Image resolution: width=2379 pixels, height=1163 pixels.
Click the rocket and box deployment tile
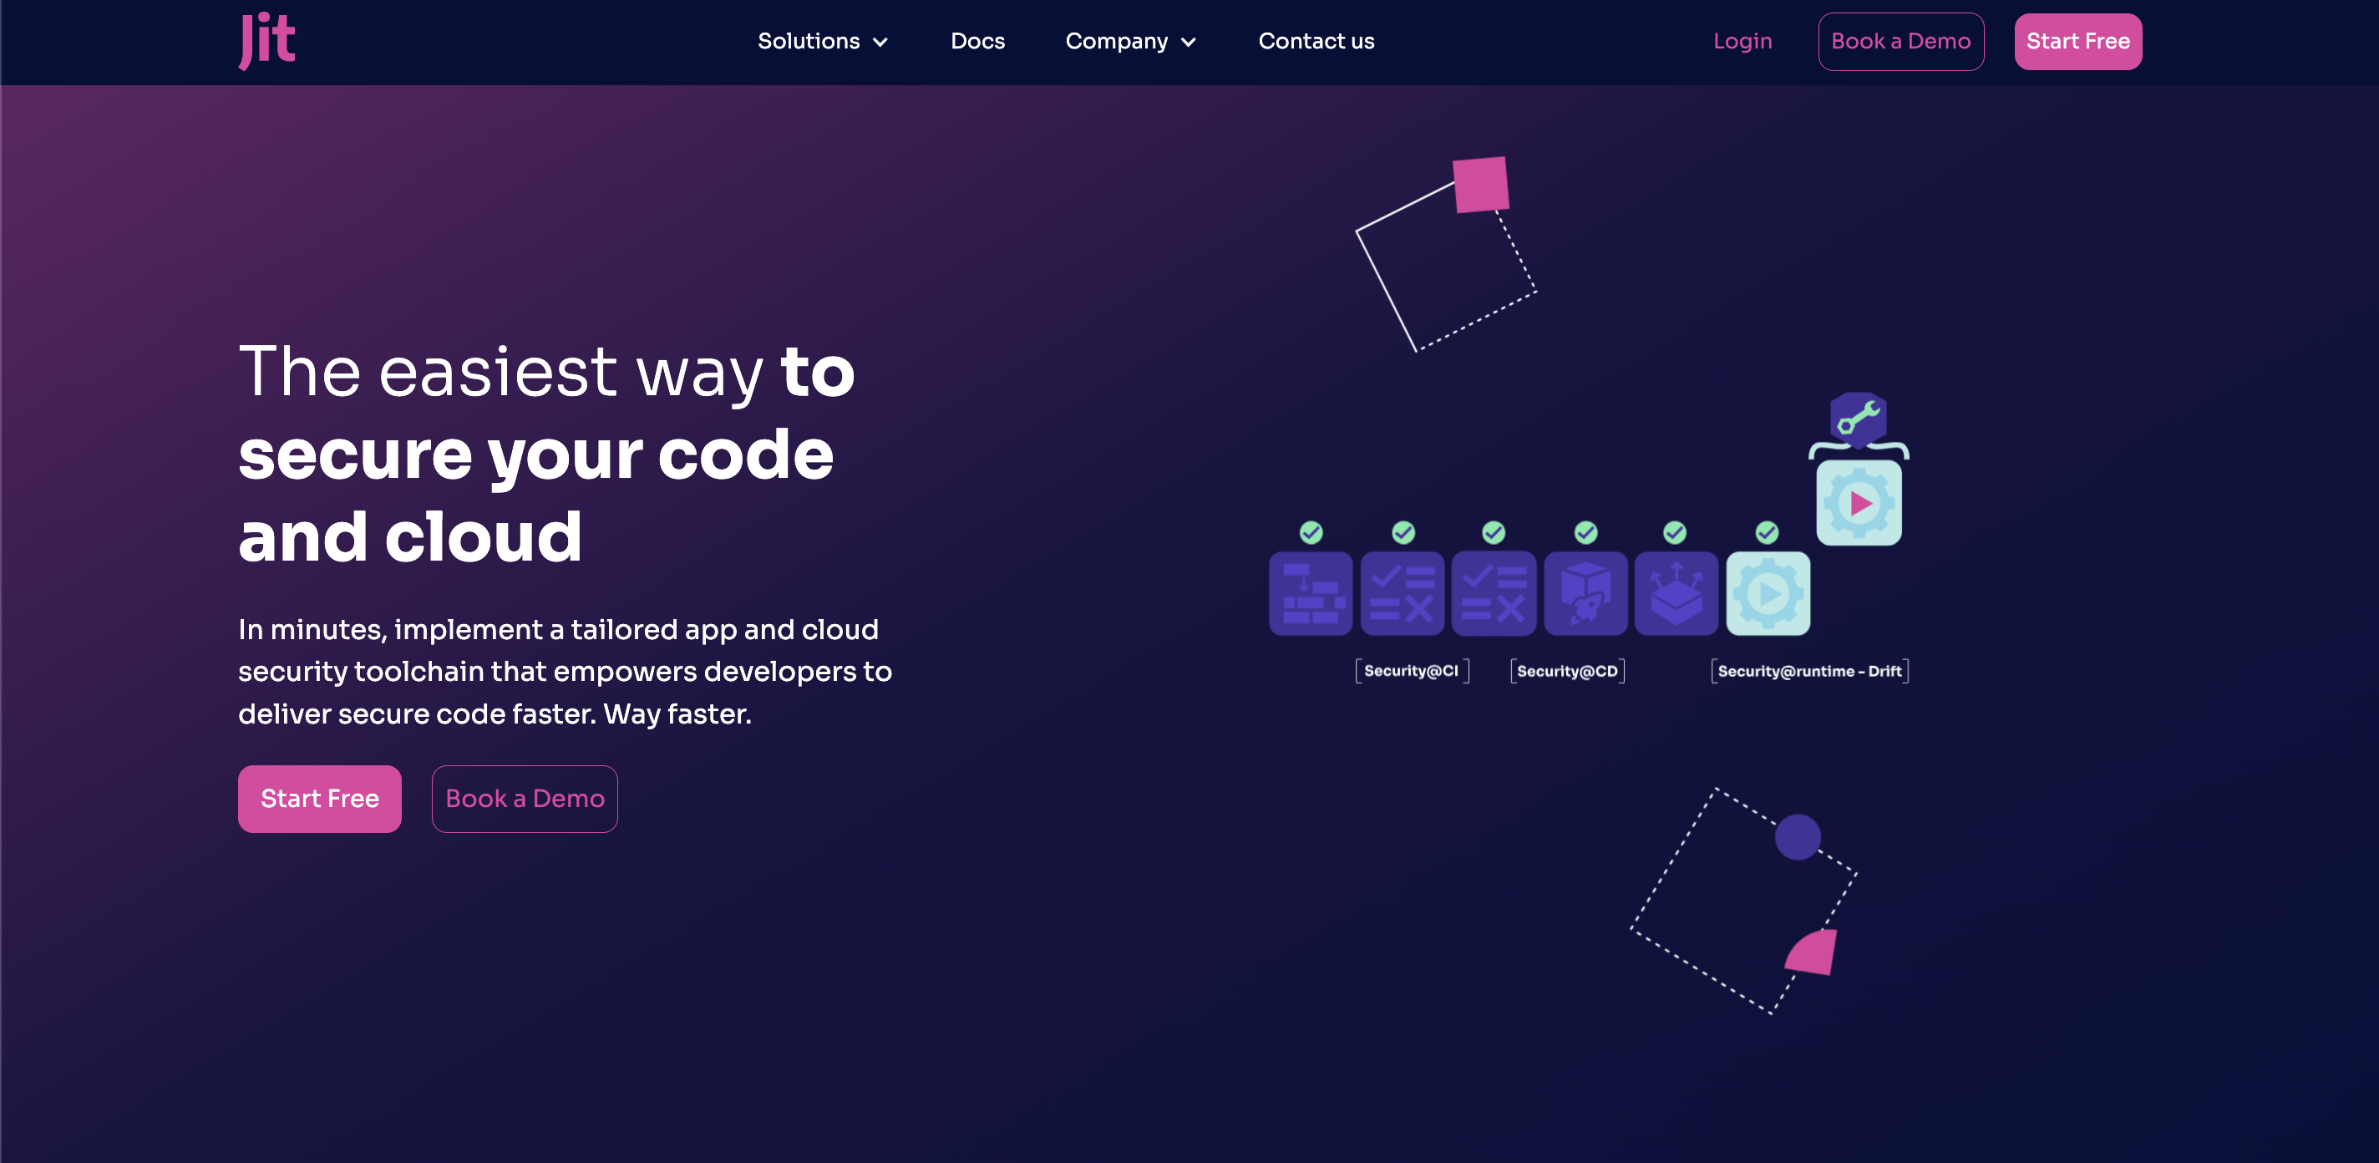[x=1585, y=593]
